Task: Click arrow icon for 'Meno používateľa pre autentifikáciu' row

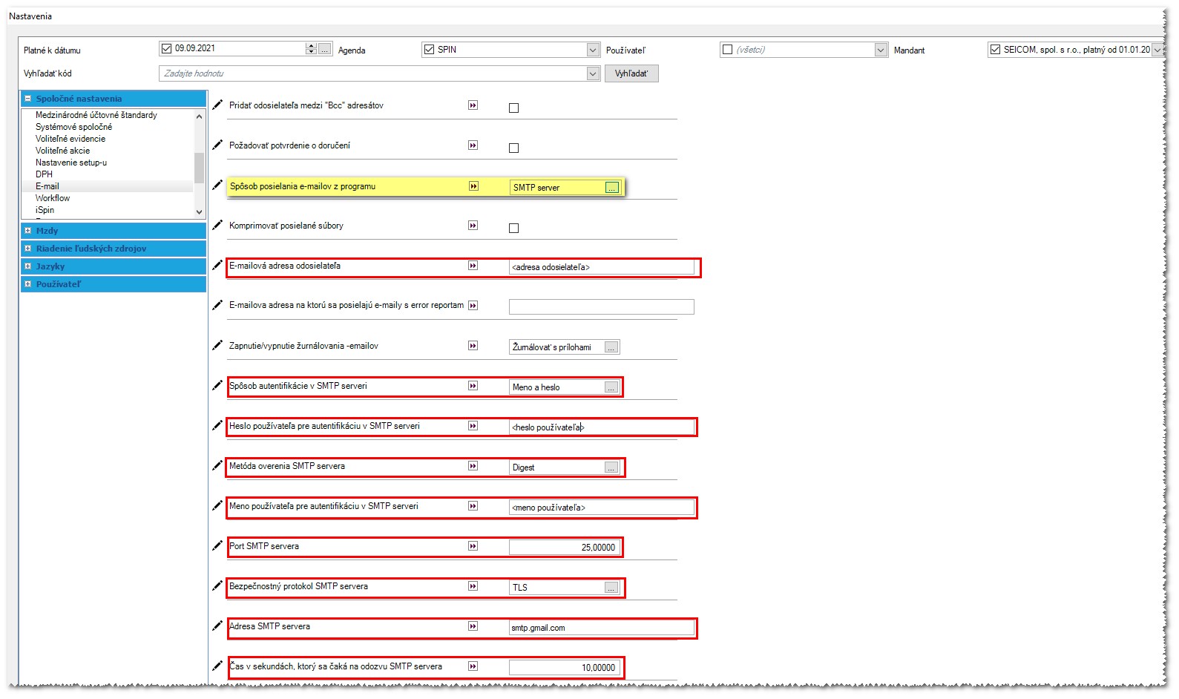Action: coord(473,506)
